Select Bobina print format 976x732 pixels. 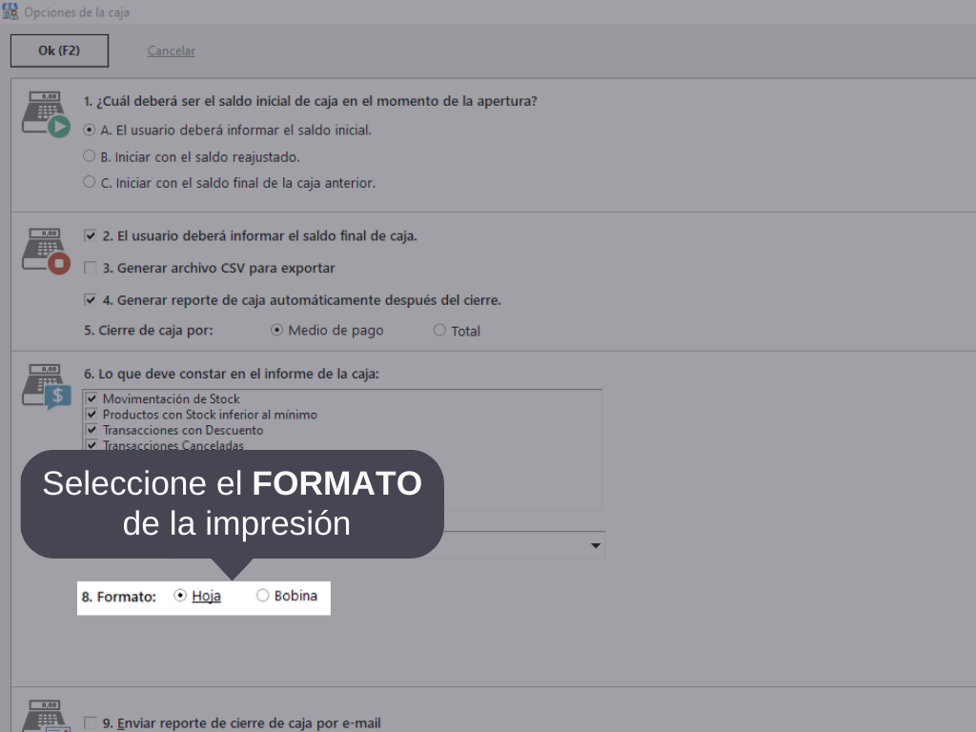pos(263,595)
